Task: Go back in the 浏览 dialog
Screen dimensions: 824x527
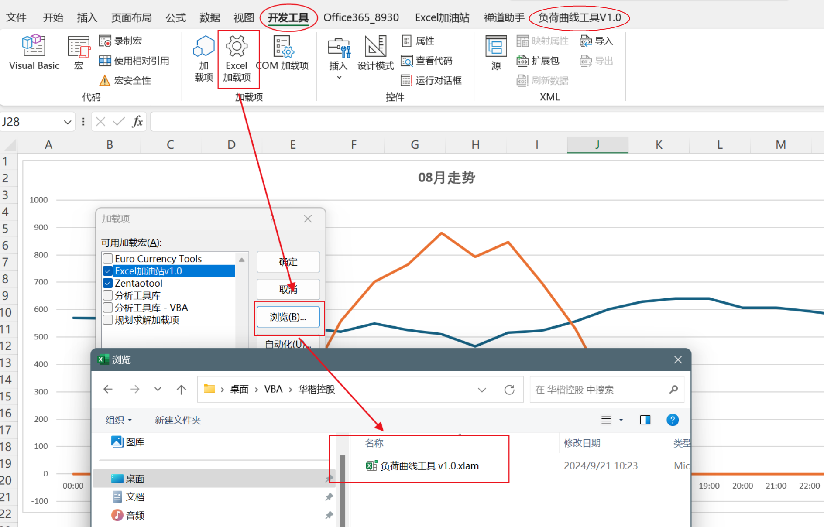Action: pyautogui.click(x=108, y=389)
